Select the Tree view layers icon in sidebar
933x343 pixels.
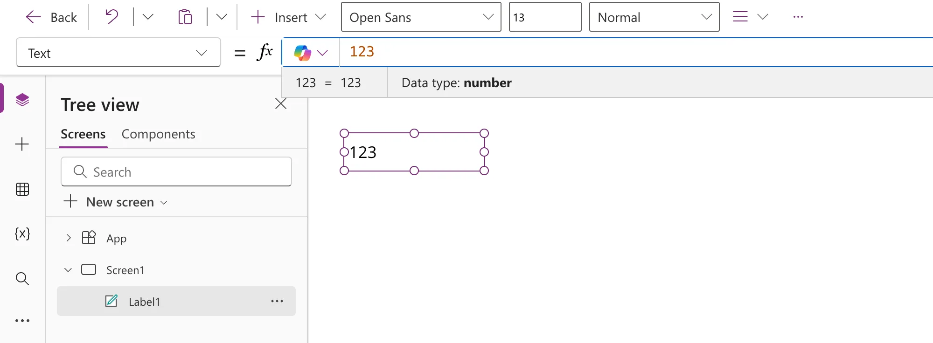[22, 99]
